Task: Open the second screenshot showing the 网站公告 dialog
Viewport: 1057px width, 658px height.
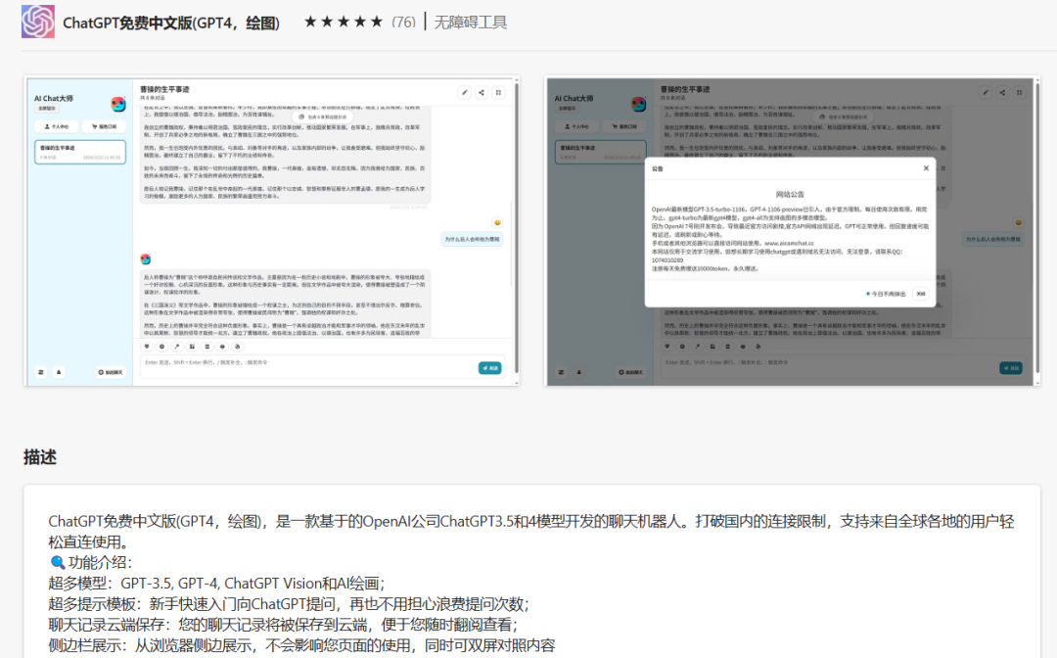Action: tap(793, 231)
